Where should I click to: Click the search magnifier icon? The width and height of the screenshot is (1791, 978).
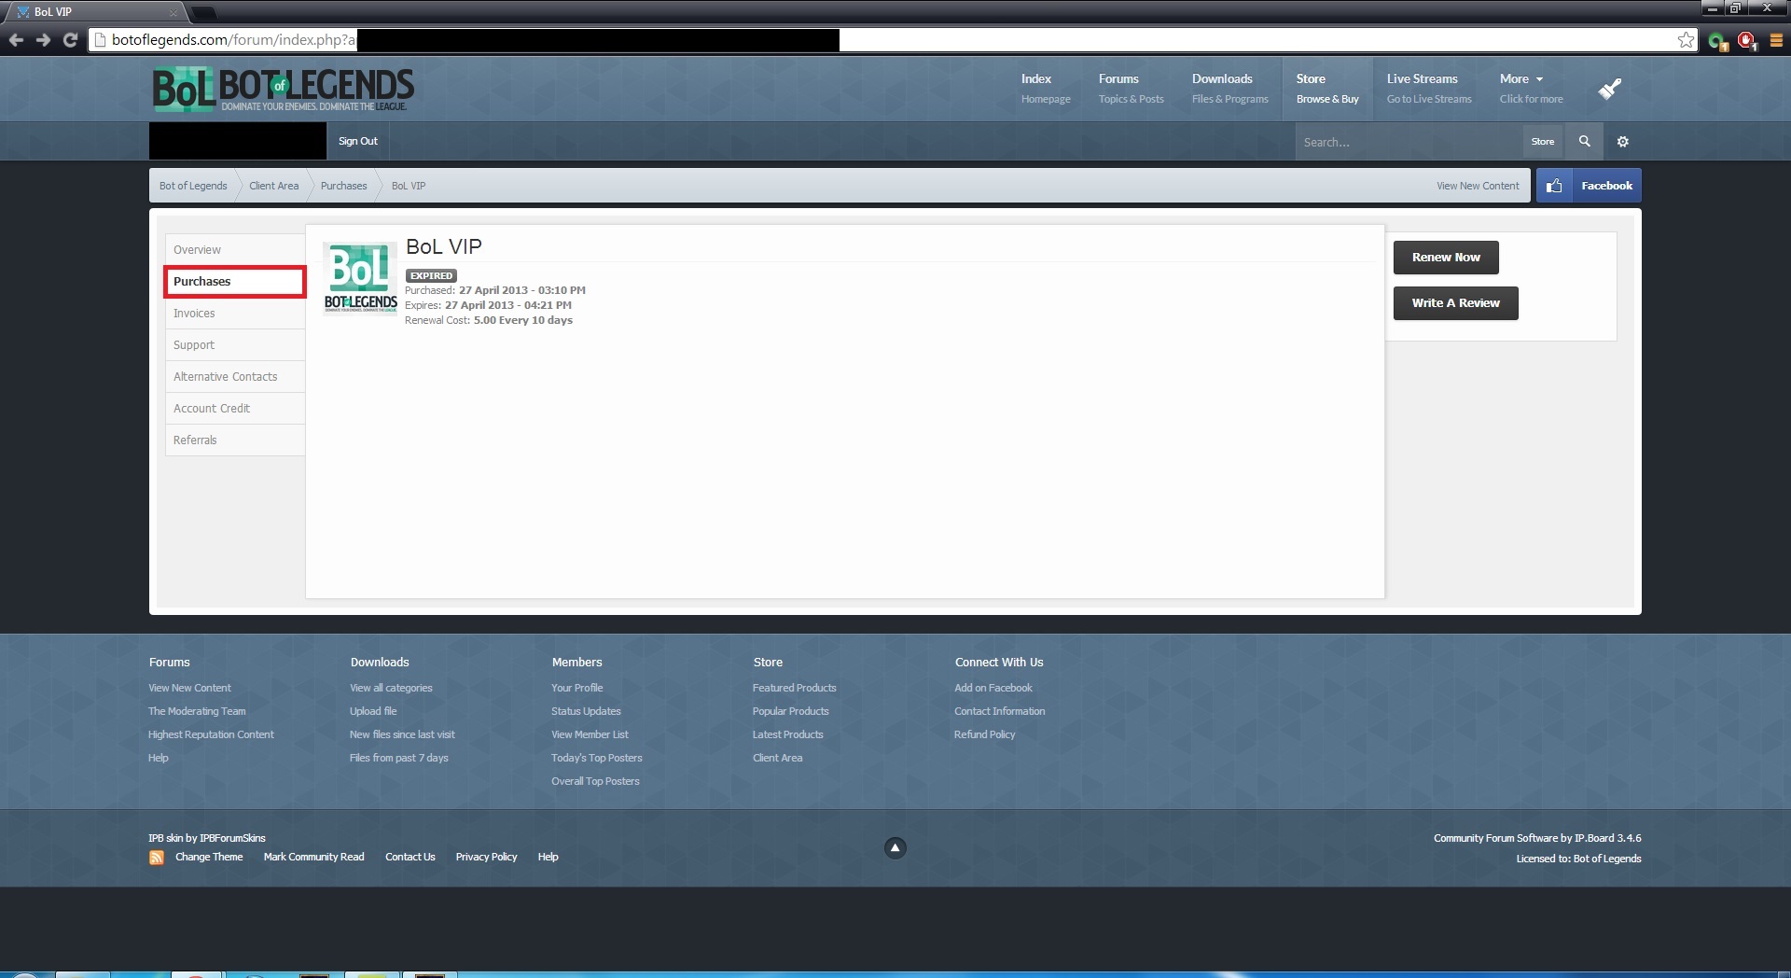[1584, 141]
